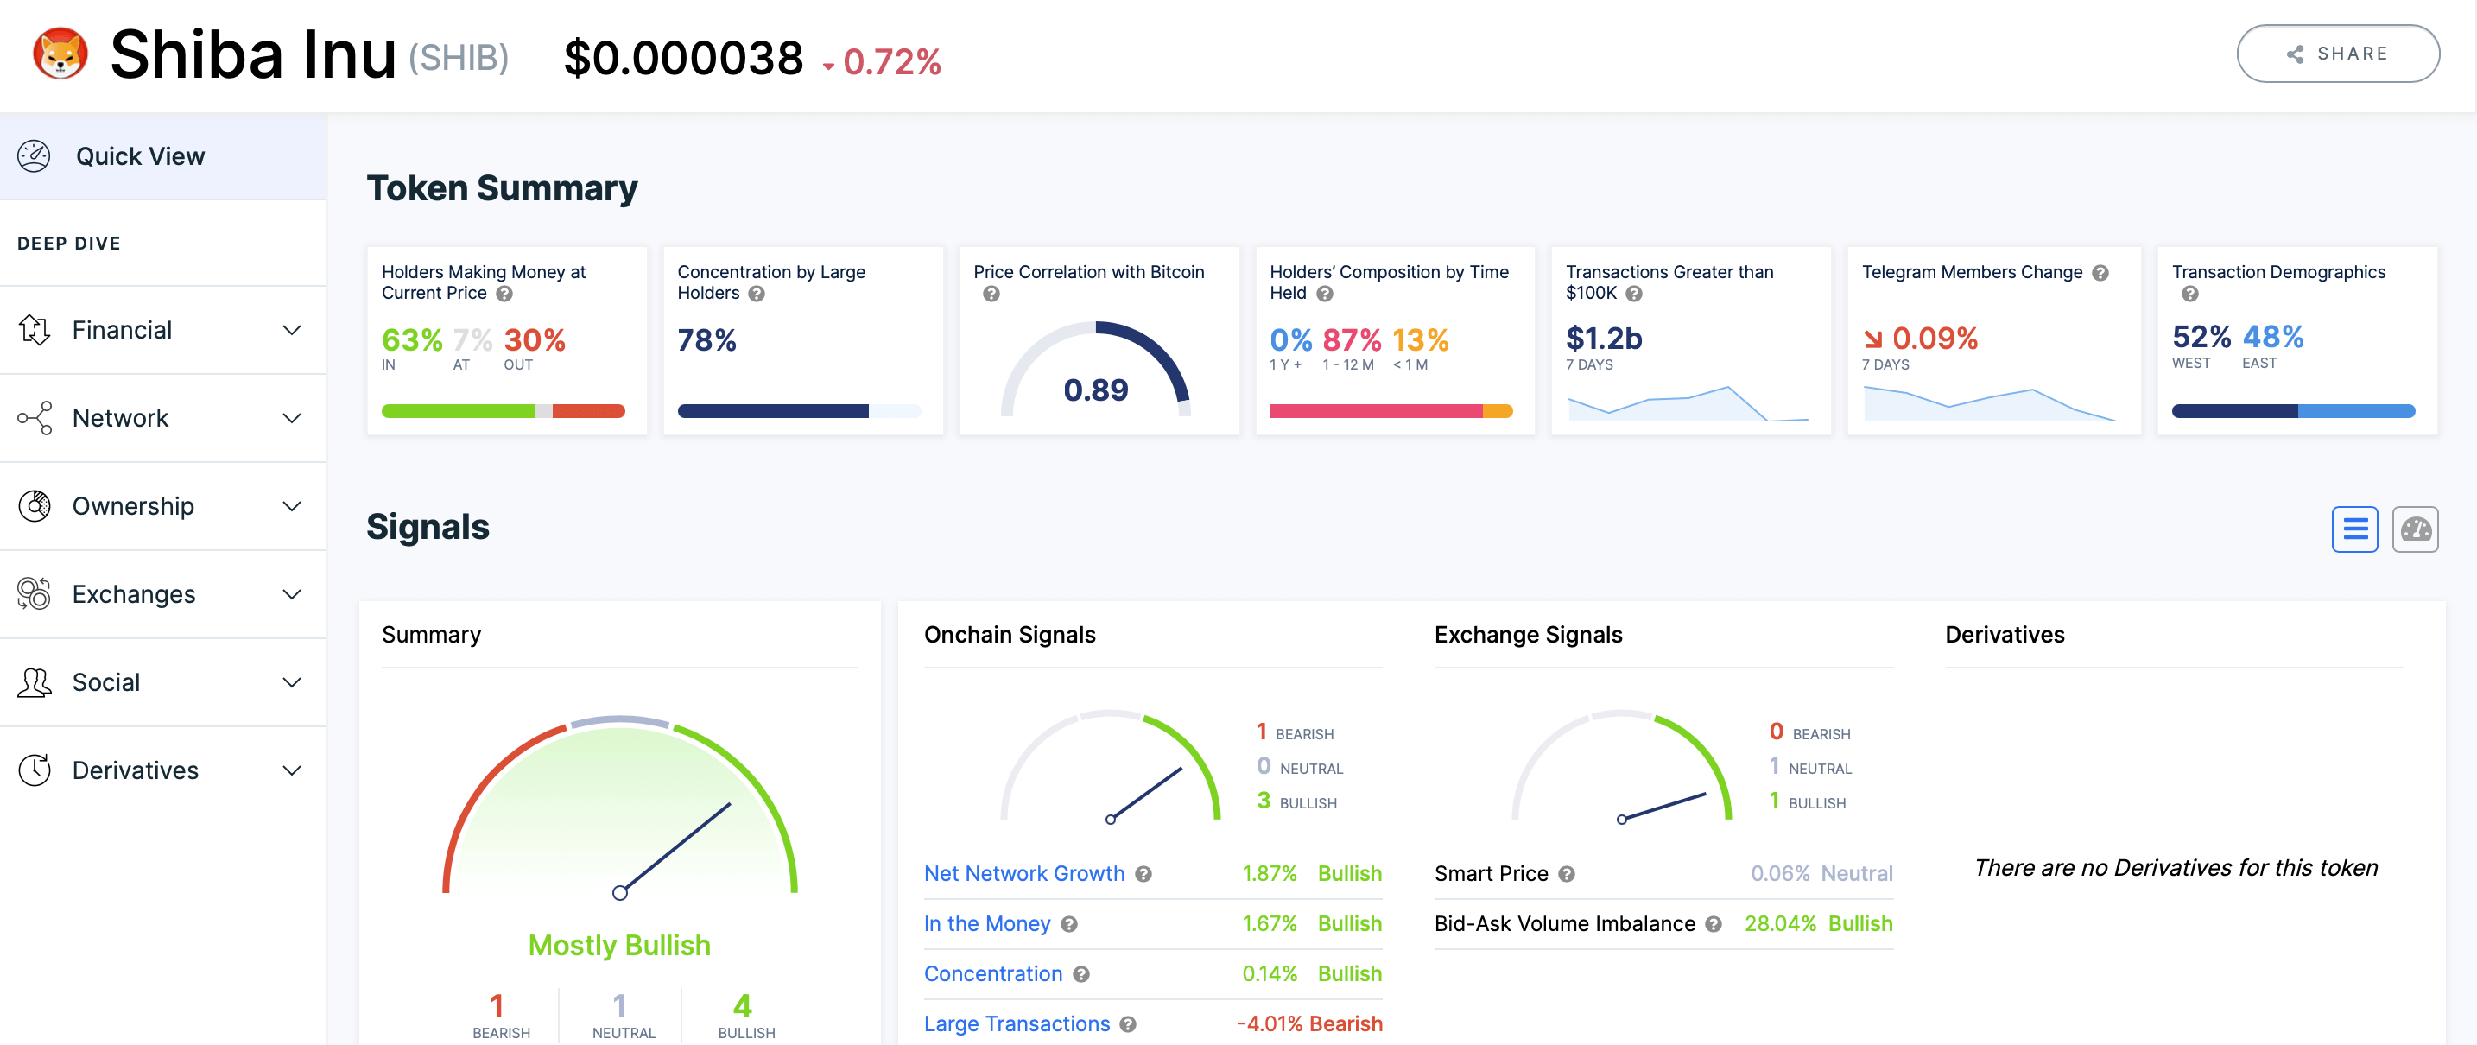Open help for Transaction Demographics

[x=2190, y=294]
